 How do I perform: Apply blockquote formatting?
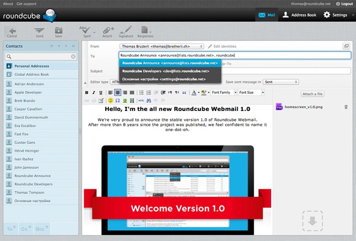pos(184,92)
